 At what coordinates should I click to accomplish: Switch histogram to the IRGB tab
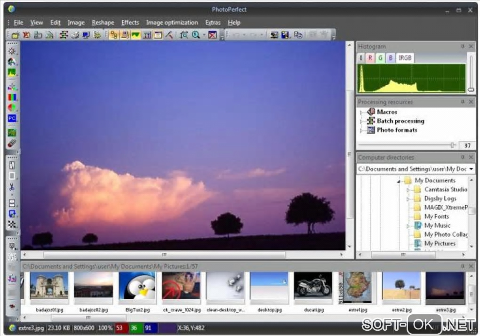point(405,58)
